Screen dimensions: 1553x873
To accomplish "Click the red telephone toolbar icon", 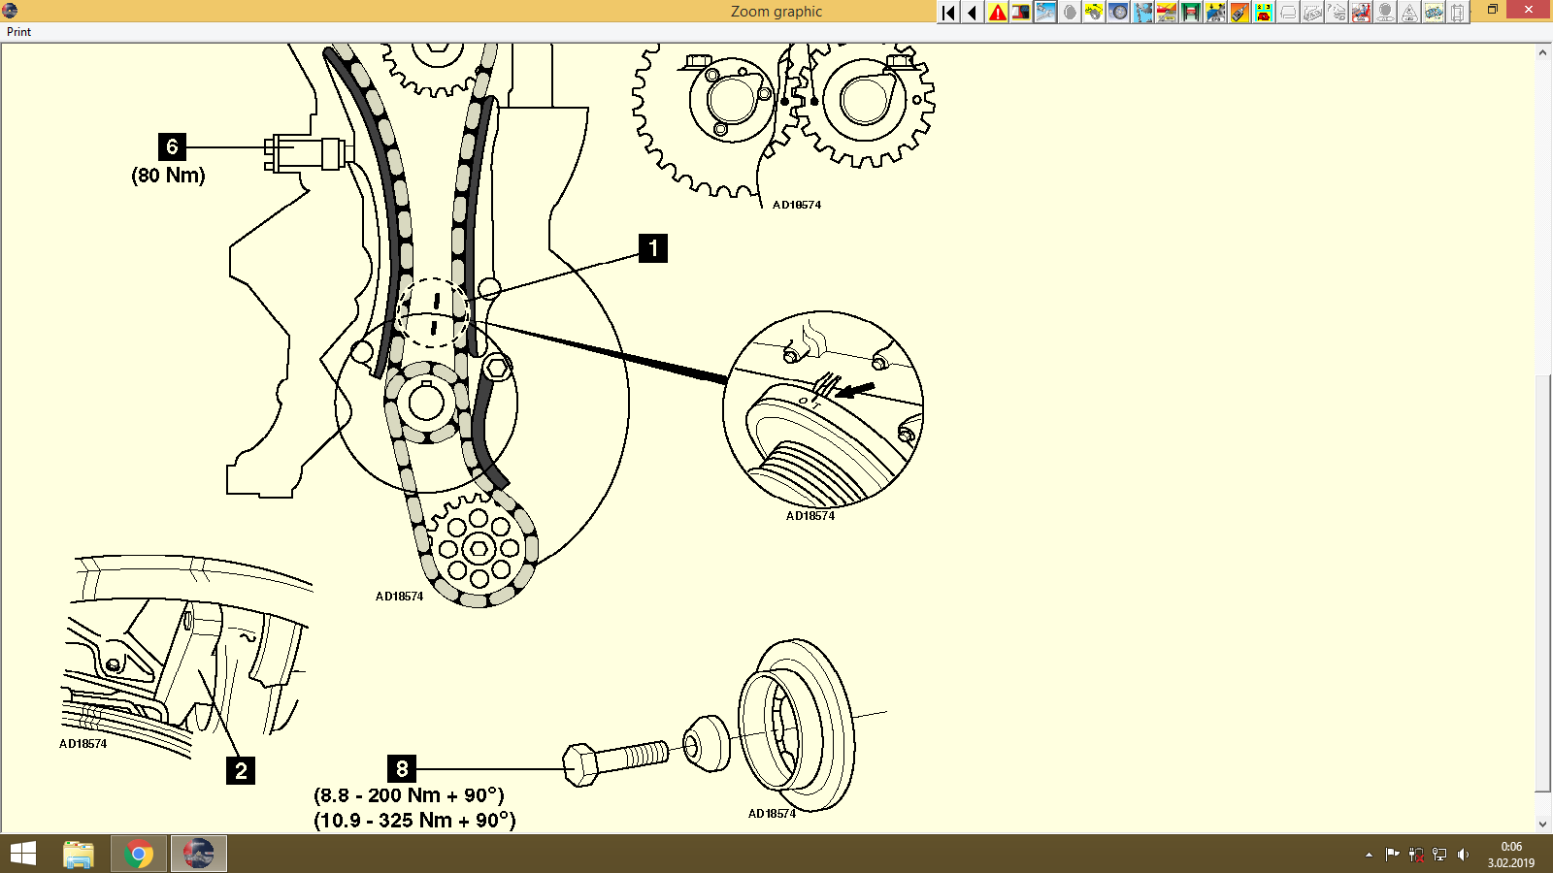I will [1262, 12].
